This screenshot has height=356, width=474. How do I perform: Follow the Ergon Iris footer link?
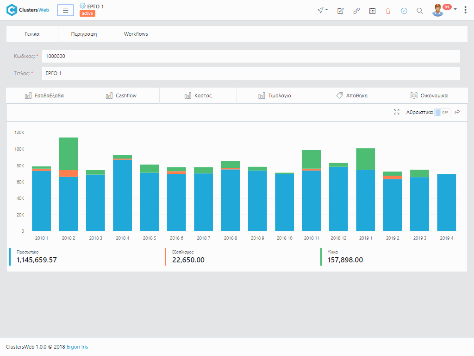point(77,347)
